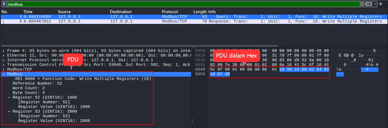Click in the modbus filter input field
The width and height of the screenshot is (388, 128).
pos(181,4)
